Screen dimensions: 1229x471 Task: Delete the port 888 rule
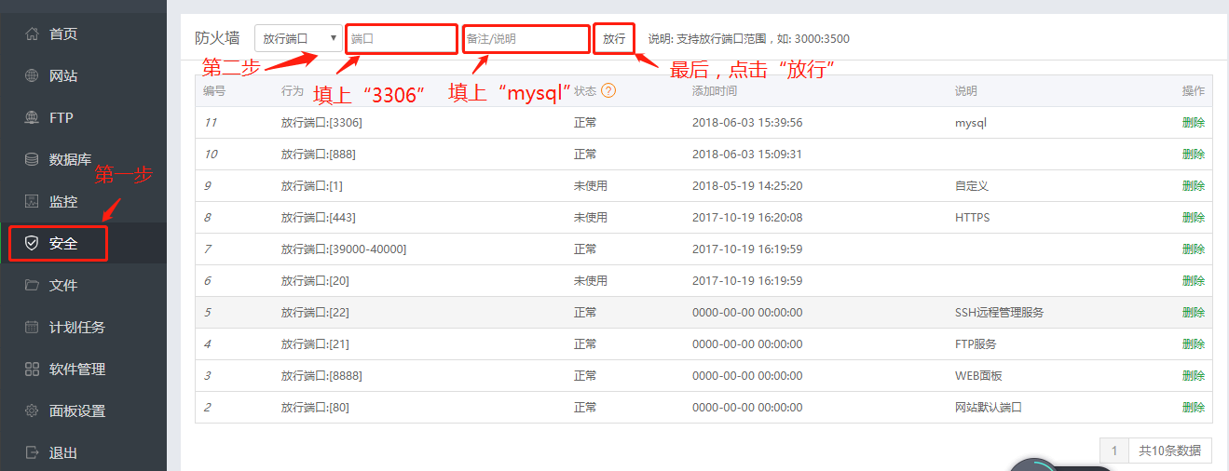pos(1193,154)
